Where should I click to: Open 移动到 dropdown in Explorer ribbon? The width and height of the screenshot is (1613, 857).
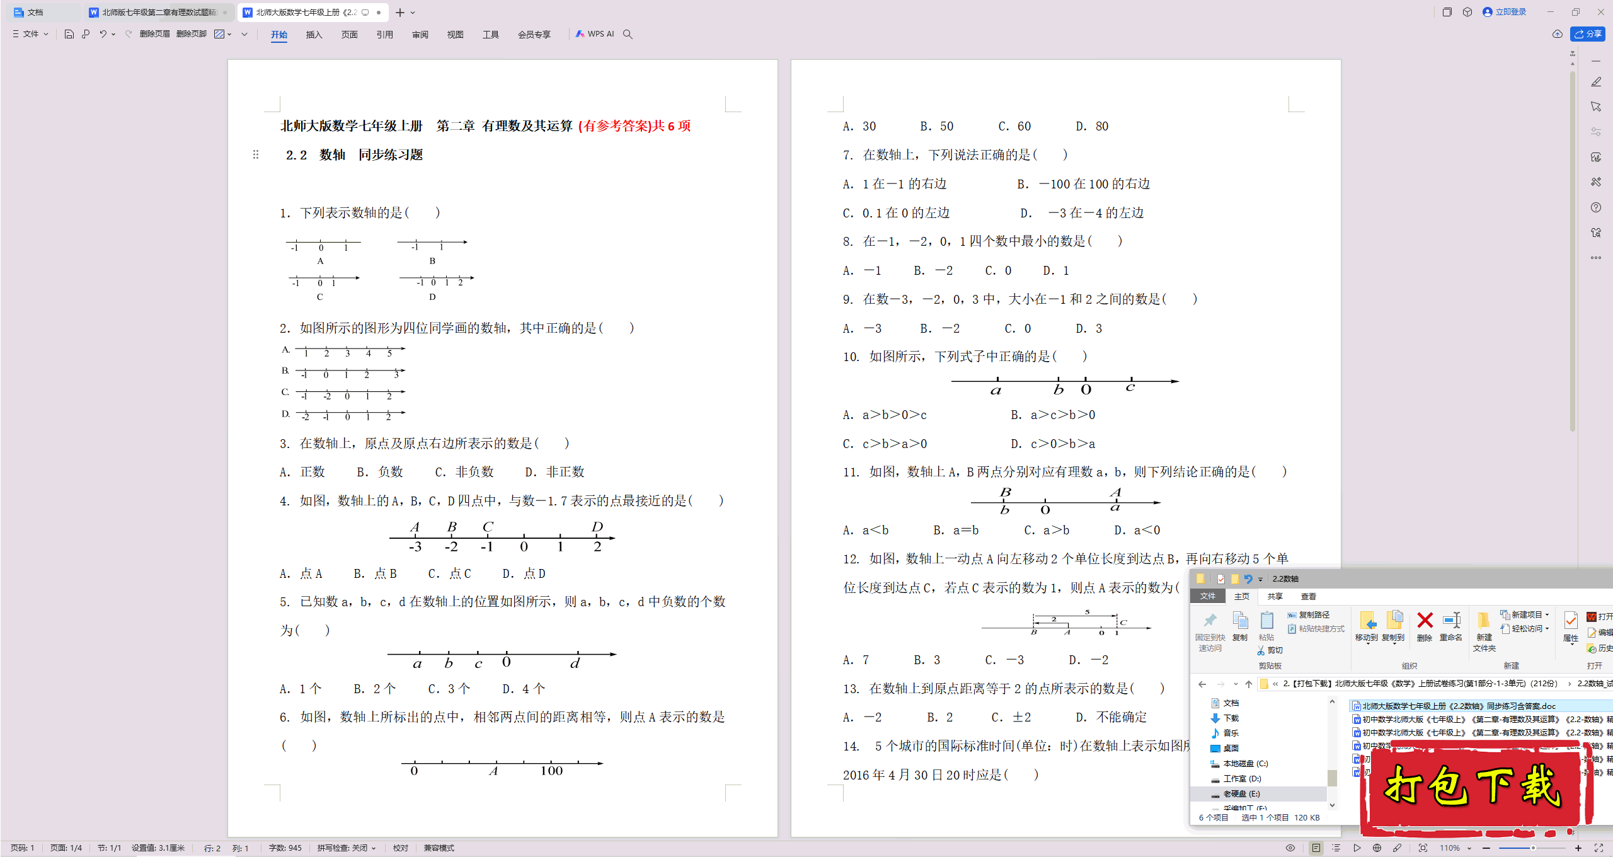coord(1366,628)
